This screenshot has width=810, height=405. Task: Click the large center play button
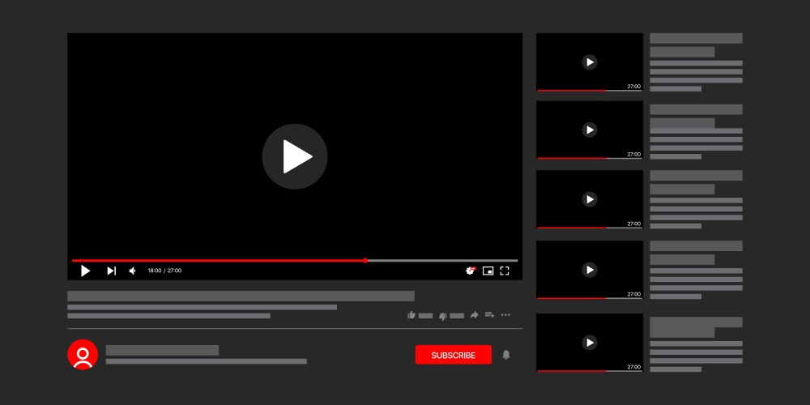click(x=295, y=156)
